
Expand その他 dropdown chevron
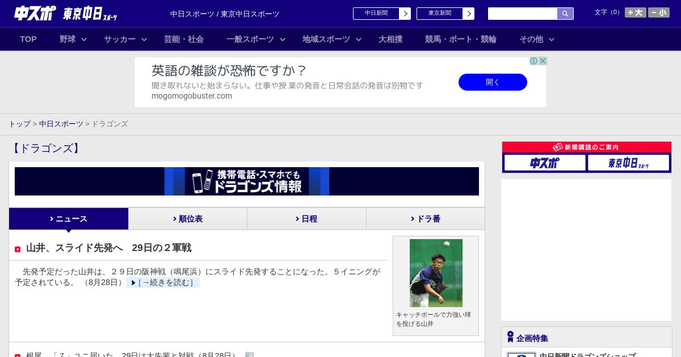[x=552, y=40]
